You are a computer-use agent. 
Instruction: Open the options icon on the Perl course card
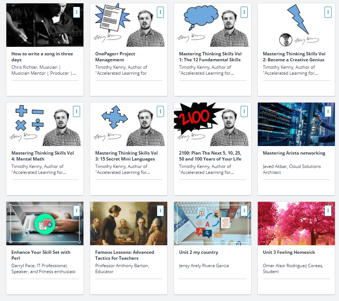click(76, 210)
